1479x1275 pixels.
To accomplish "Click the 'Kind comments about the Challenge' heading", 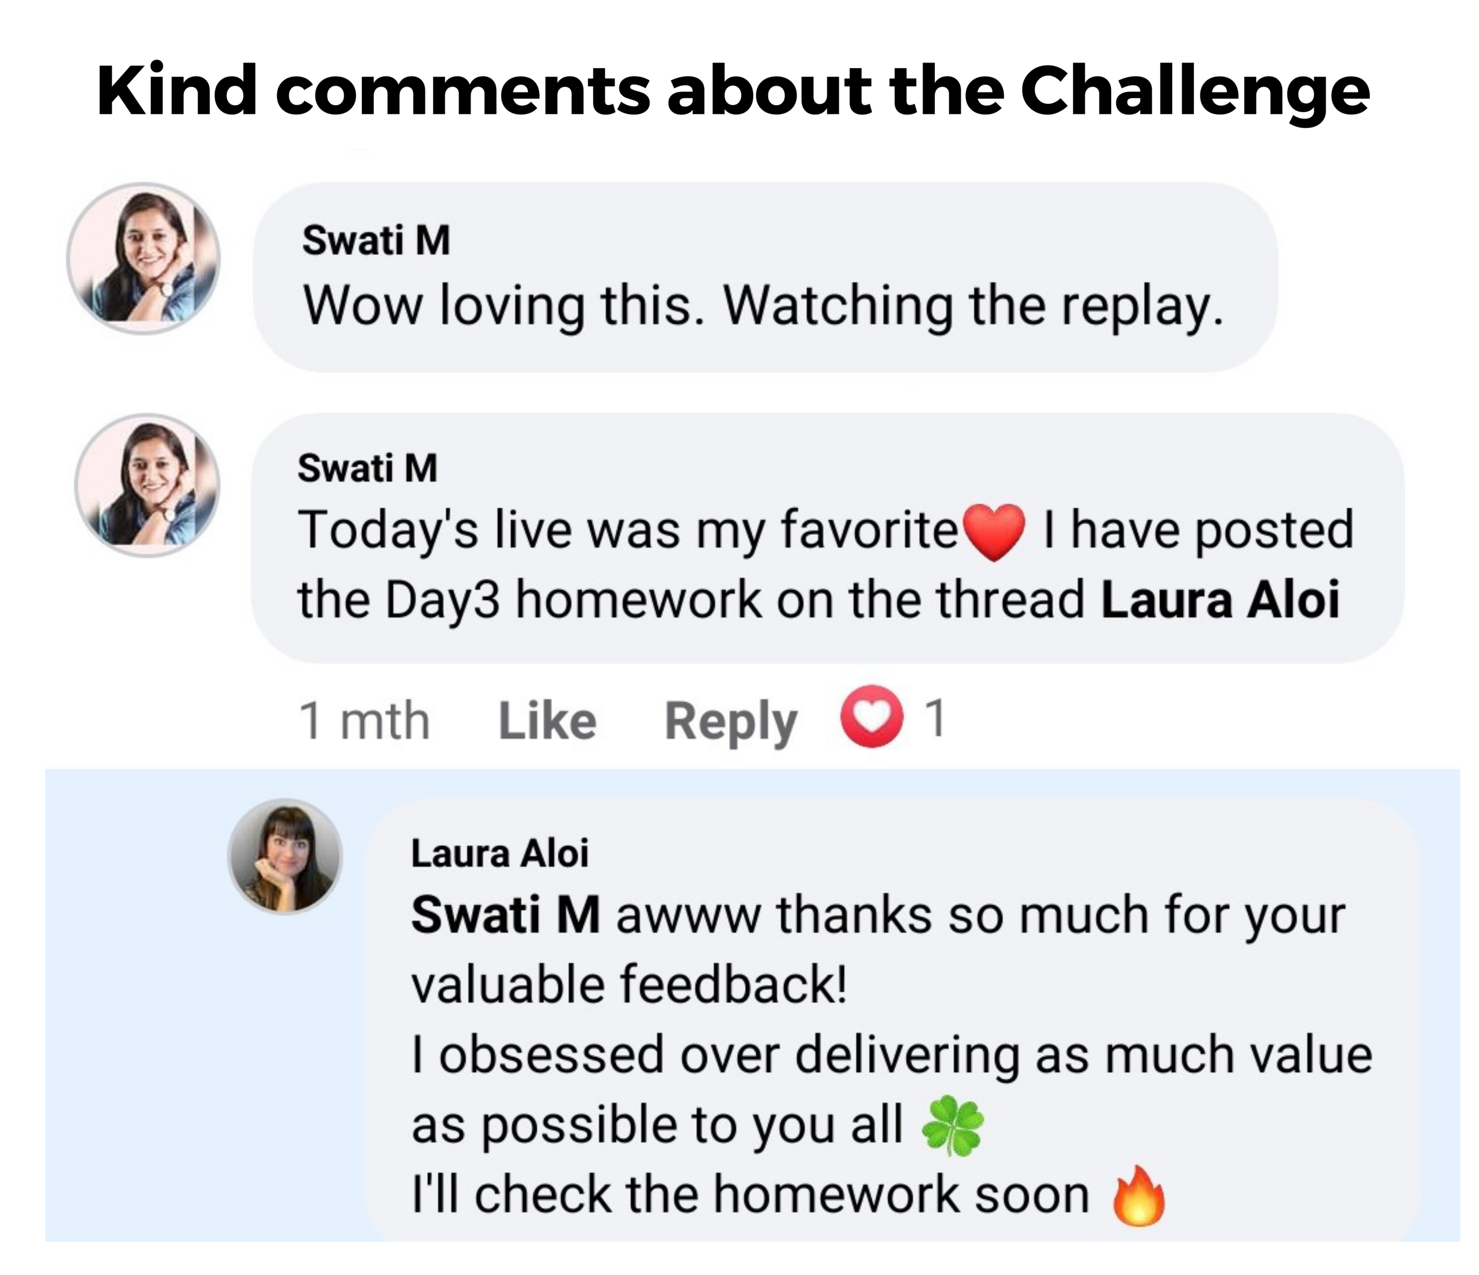I will tap(733, 91).
